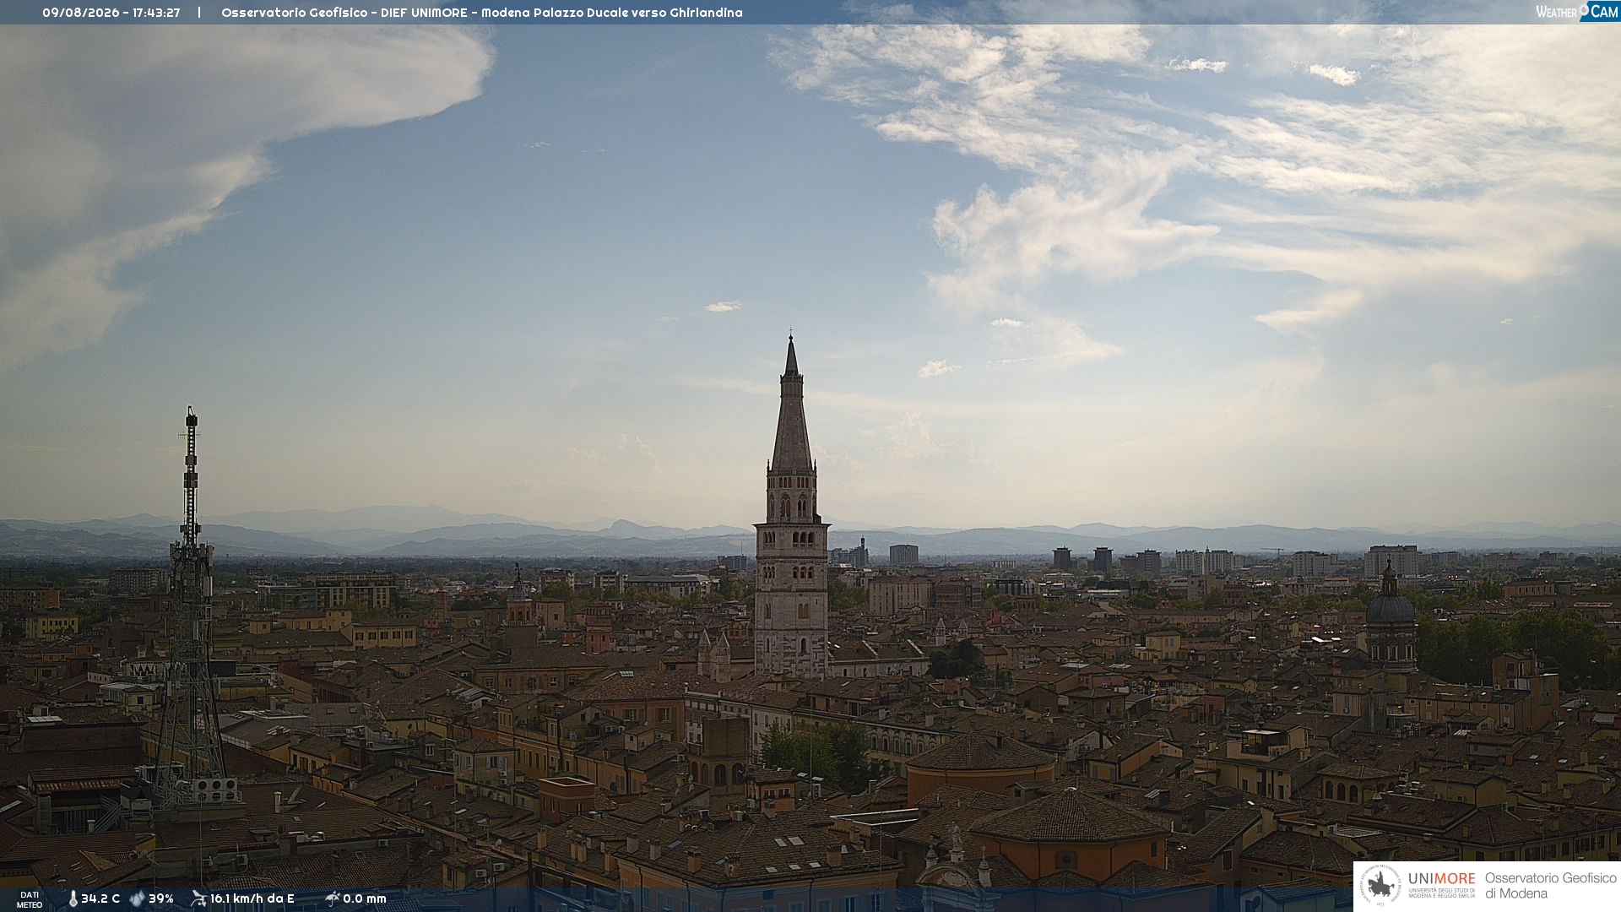Click the UNIMORE wordmark text
Viewport: 1621px width, 912px height.
coord(1441,878)
